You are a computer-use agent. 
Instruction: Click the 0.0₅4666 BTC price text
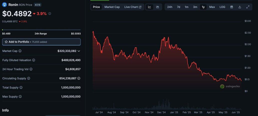10,21
